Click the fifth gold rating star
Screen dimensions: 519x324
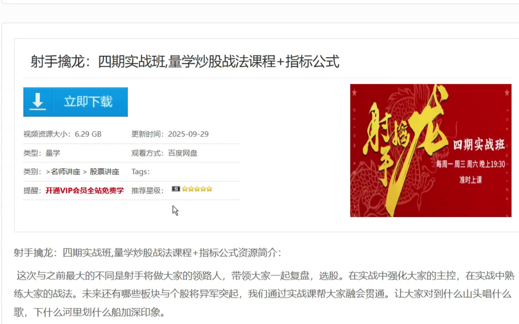(209, 189)
